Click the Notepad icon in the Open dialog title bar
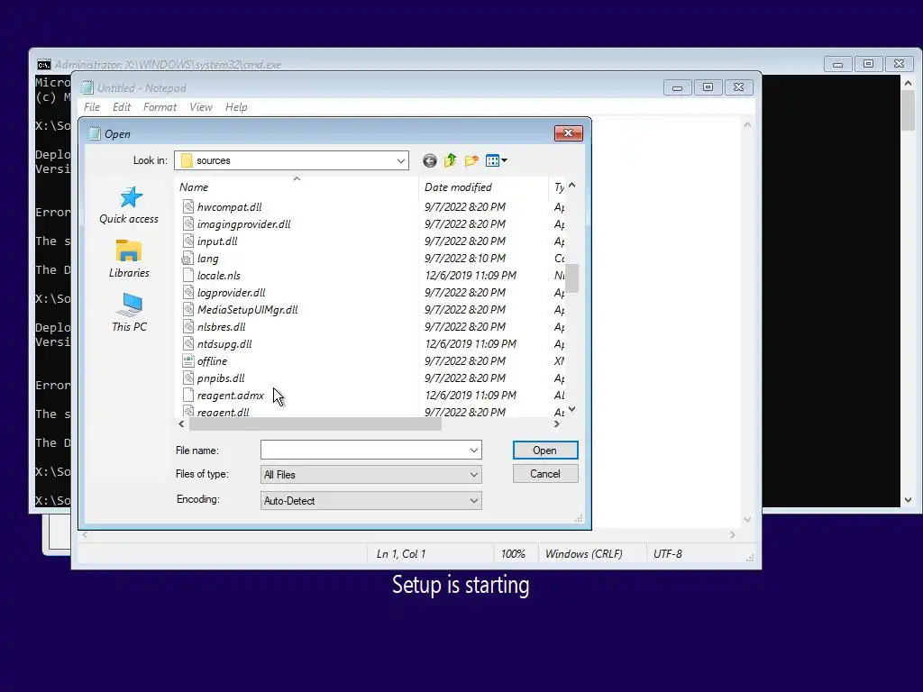 [x=94, y=133]
